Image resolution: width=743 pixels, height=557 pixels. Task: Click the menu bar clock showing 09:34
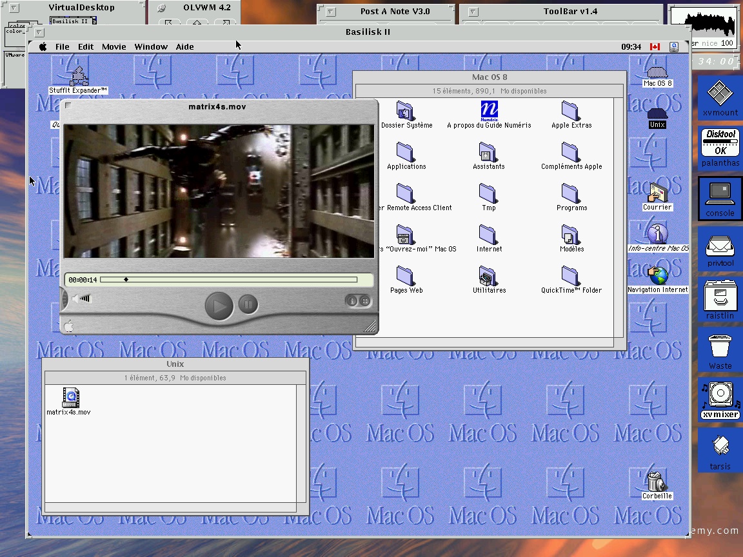pyautogui.click(x=631, y=47)
